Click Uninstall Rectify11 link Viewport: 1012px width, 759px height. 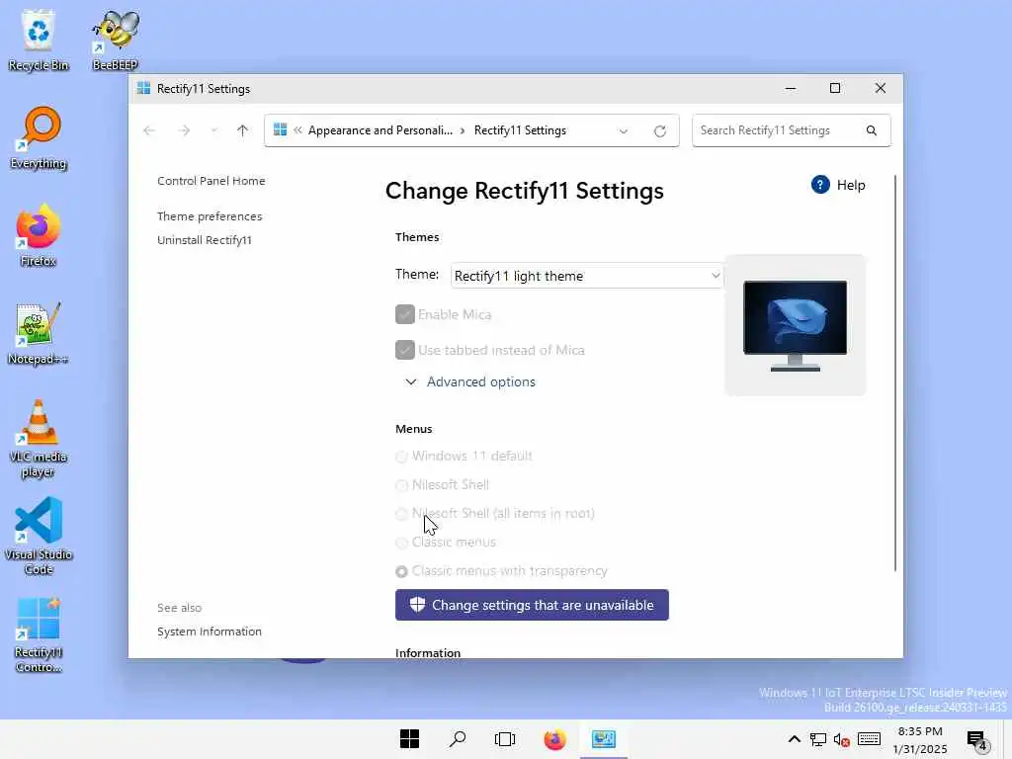[205, 240]
